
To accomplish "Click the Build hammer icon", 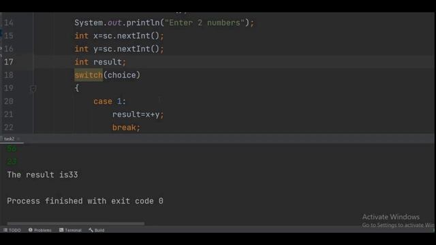I will (x=91, y=230).
